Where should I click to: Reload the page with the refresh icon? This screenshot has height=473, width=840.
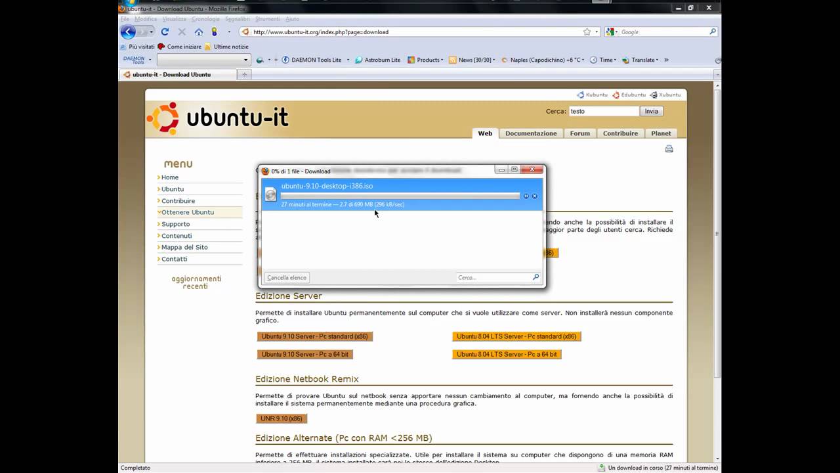point(165,32)
